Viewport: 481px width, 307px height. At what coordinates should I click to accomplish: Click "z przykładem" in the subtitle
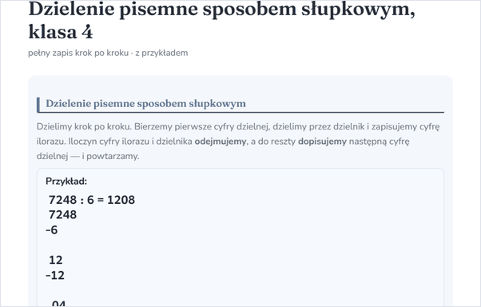[x=161, y=53]
